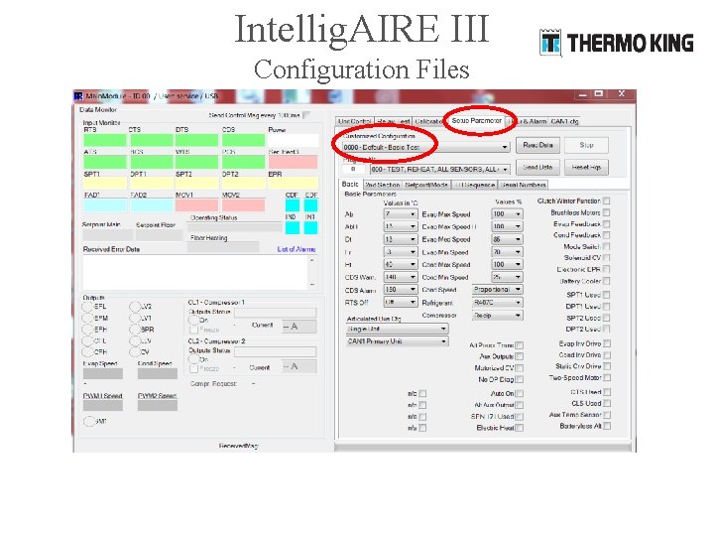Select the EFM output radio button

click(87, 318)
